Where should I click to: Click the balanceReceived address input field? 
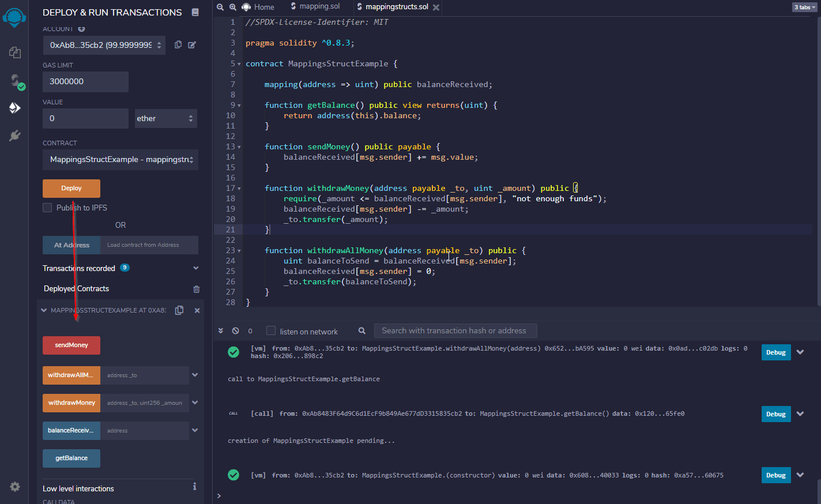145,431
